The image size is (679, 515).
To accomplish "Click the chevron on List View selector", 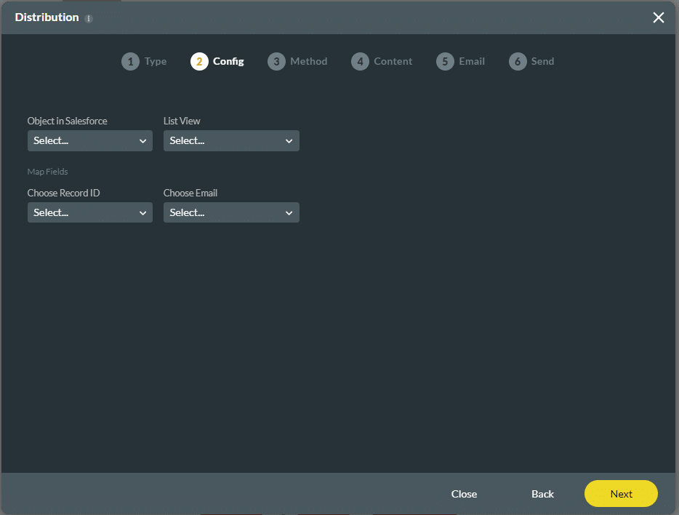I will point(289,140).
